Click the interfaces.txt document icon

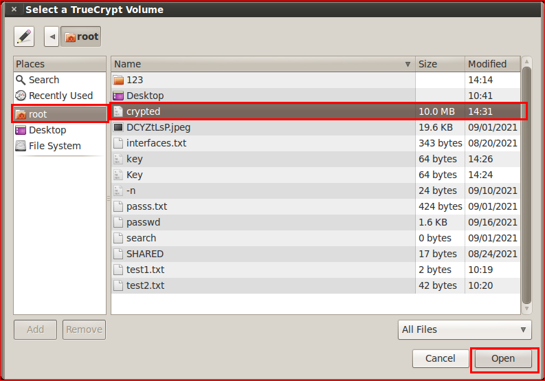pyautogui.click(x=118, y=143)
